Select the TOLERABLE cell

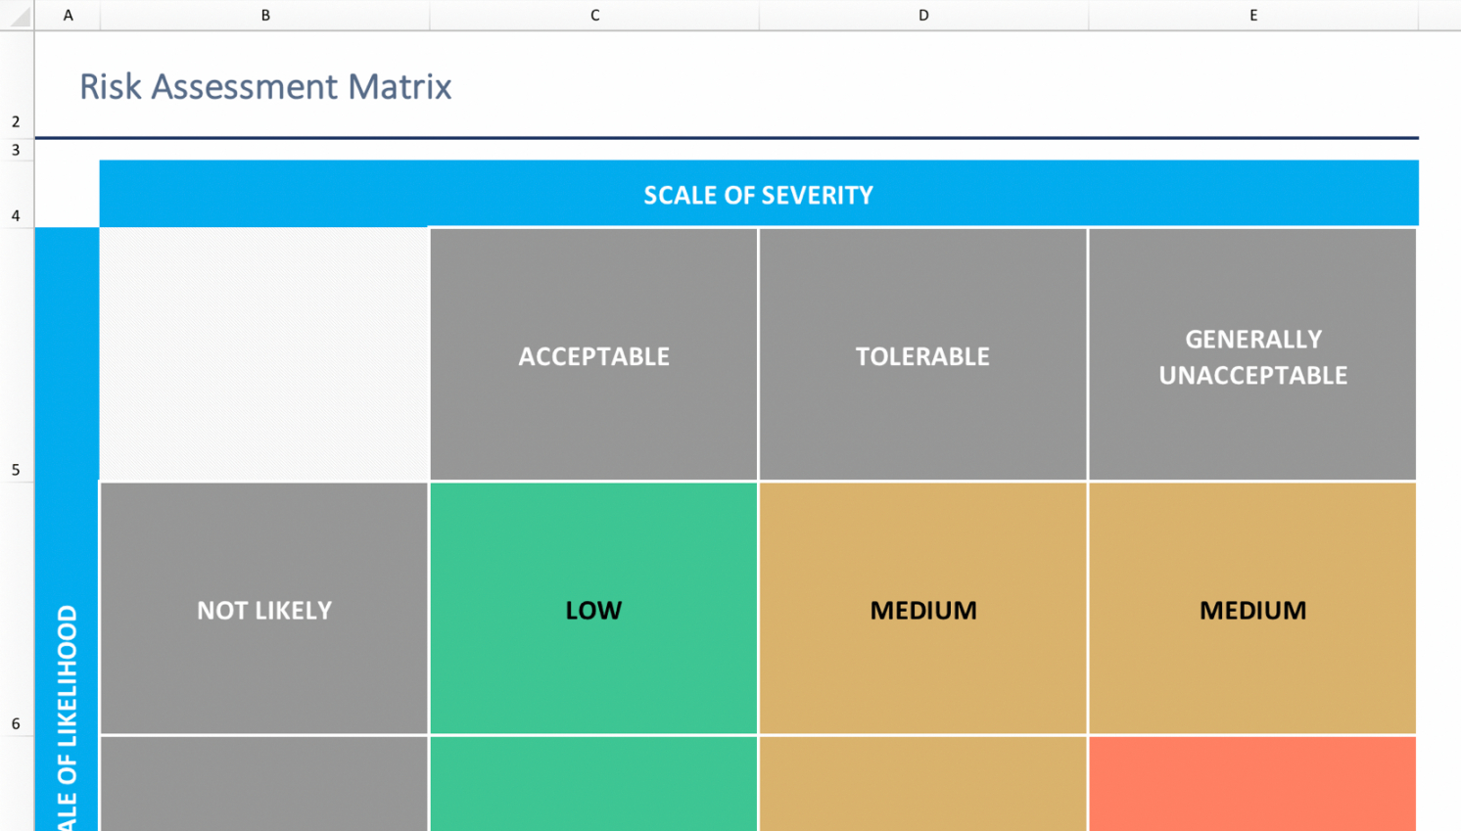pos(922,354)
